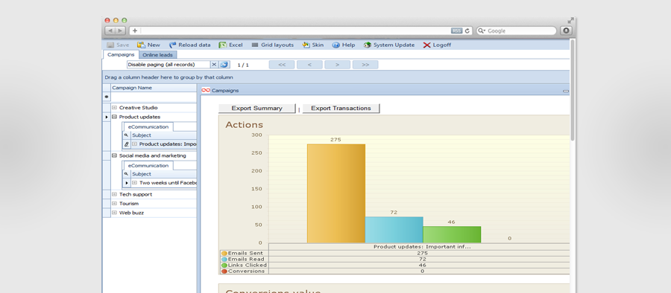The height and width of the screenshot is (293, 671).
Task: Expand the 'Two weeks until Faceb' email row
Action: tap(134, 183)
